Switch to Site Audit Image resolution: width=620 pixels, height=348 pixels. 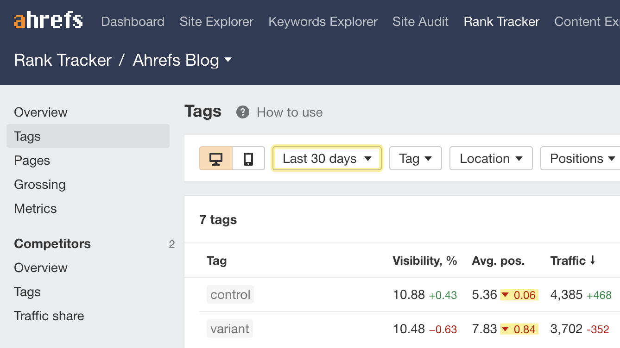pos(420,21)
